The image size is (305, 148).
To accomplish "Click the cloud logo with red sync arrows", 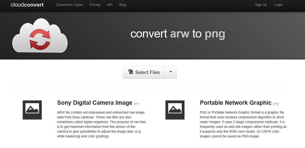I will click(40, 37).
